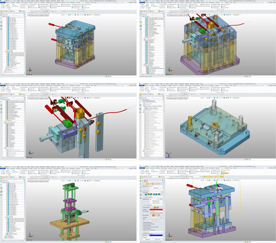This screenshot has width=276, height=243.
Task: Choose the orange no-hatch style icon
Action: (154, 215)
